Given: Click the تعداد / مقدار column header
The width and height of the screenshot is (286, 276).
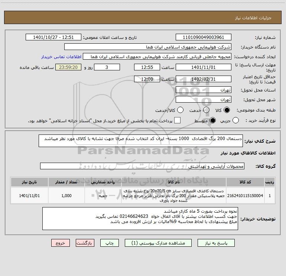Looking at the screenshot, I should [66, 182].
